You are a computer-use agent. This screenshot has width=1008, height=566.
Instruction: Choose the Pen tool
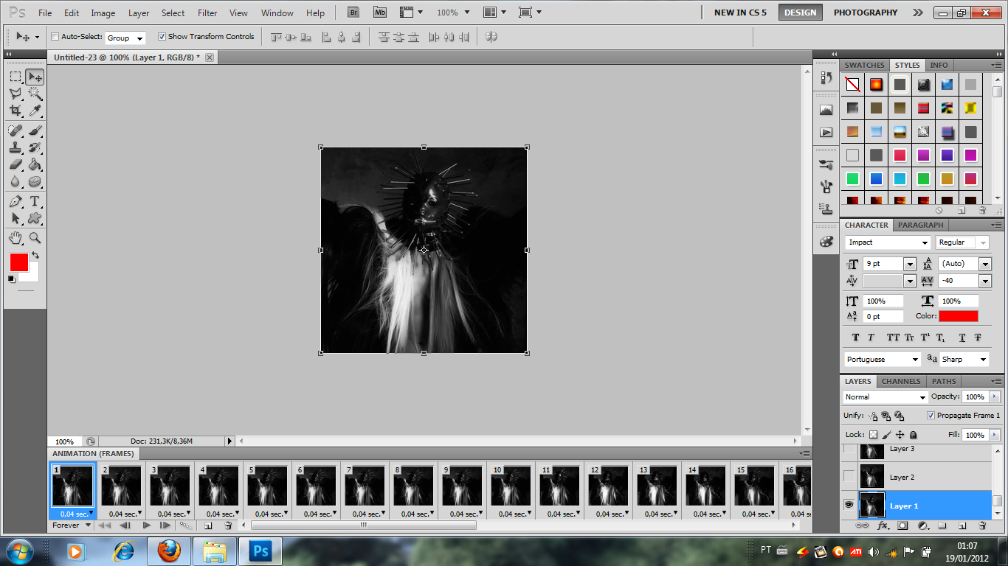(15, 201)
